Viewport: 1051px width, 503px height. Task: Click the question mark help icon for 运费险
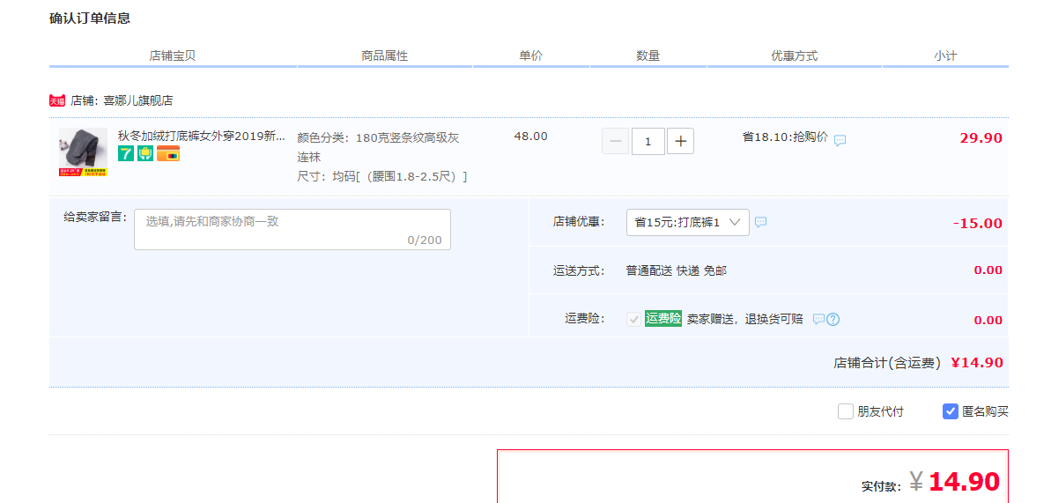tap(833, 319)
